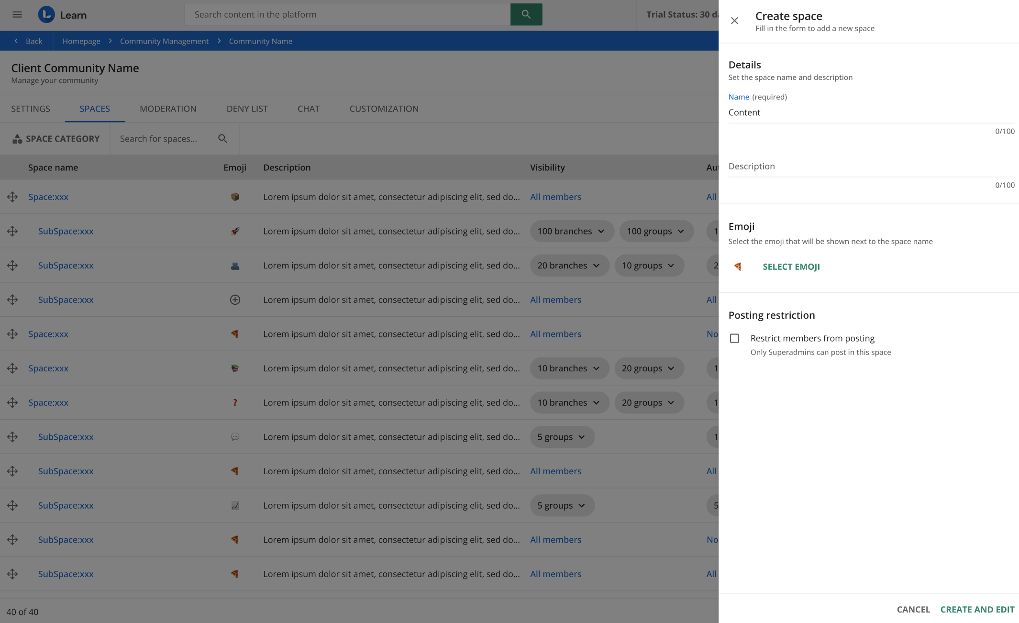This screenshot has height=623, width=1019.
Task: Click the 40 of 40 count text
Action: 22,612
